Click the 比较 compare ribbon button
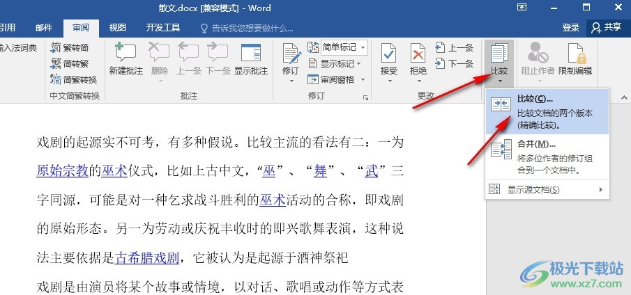This screenshot has width=631, height=295. tap(499, 62)
